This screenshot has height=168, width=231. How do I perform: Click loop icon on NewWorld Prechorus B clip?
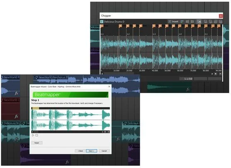(x=36, y=77)
